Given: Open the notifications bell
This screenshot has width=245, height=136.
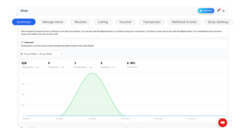Looking at the screenshot, I should pyautogui.click(x=218, y=11).
